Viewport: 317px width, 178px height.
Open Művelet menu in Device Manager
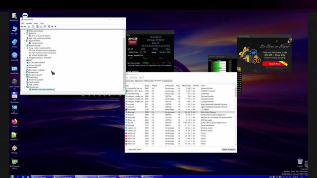click(x=29, y=23)
